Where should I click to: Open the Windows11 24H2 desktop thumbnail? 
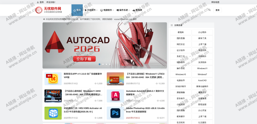pyautogui.click(x=53, y=96)
